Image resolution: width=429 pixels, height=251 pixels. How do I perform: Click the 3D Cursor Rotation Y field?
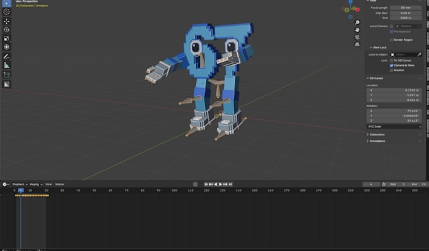click(x=394, y=115)
